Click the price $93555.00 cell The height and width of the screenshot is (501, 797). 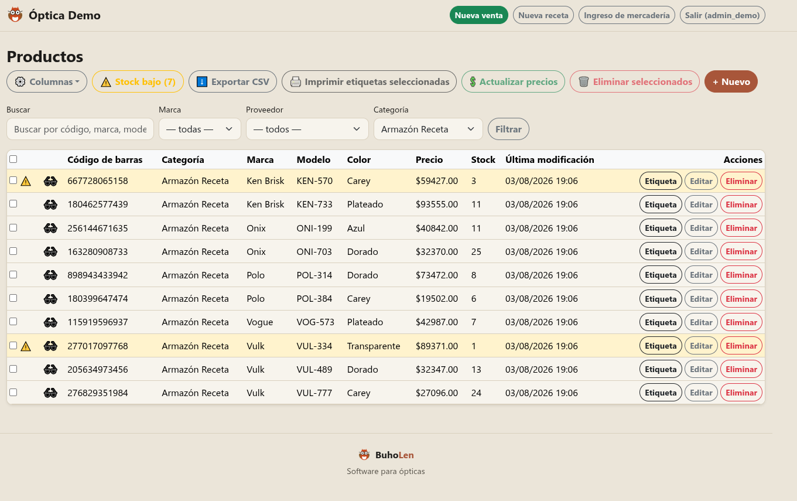point(437,205)
